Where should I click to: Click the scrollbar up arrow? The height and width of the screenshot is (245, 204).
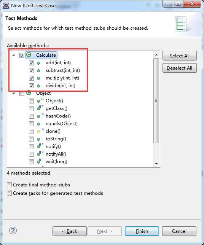coord(156,55)
